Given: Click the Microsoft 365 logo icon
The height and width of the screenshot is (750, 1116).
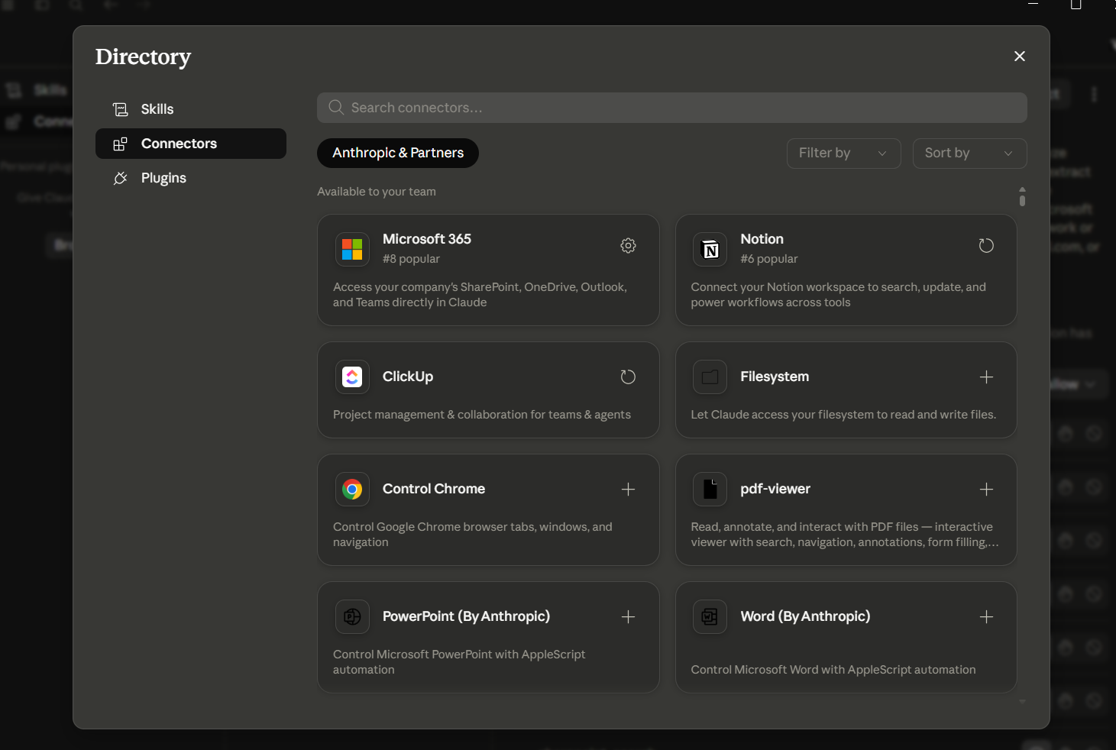Looking at the screenshot, I should 352,250.
